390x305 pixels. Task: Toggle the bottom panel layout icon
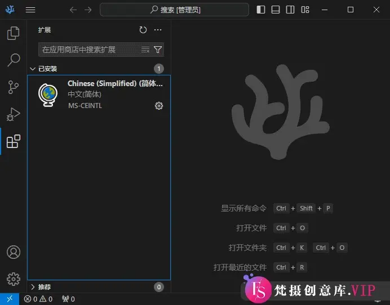(x=276, y=10)
